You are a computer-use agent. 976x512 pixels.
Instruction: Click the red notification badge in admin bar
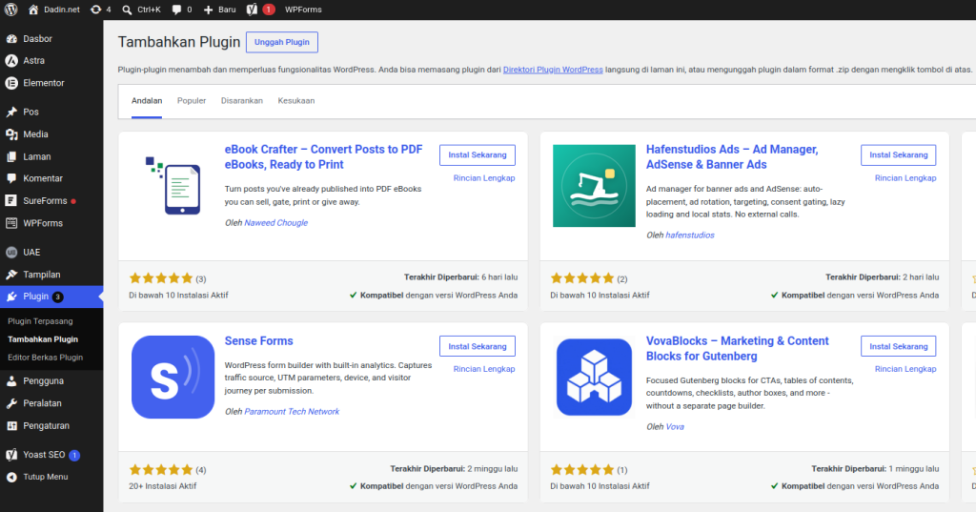tap(268, 10)
